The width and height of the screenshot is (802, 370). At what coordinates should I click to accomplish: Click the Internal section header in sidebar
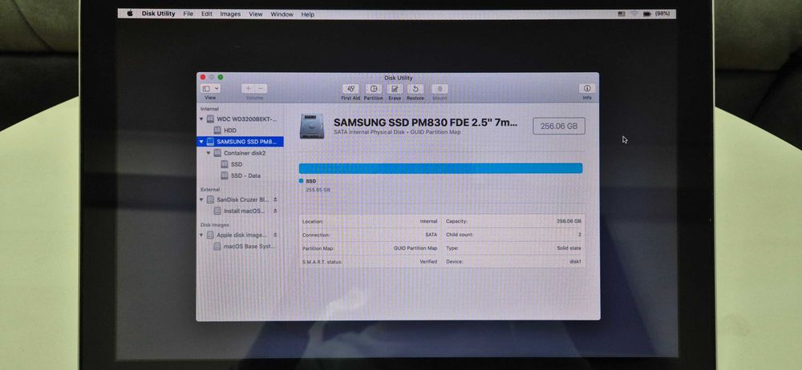pyautogui.click(x=209, y=109)
